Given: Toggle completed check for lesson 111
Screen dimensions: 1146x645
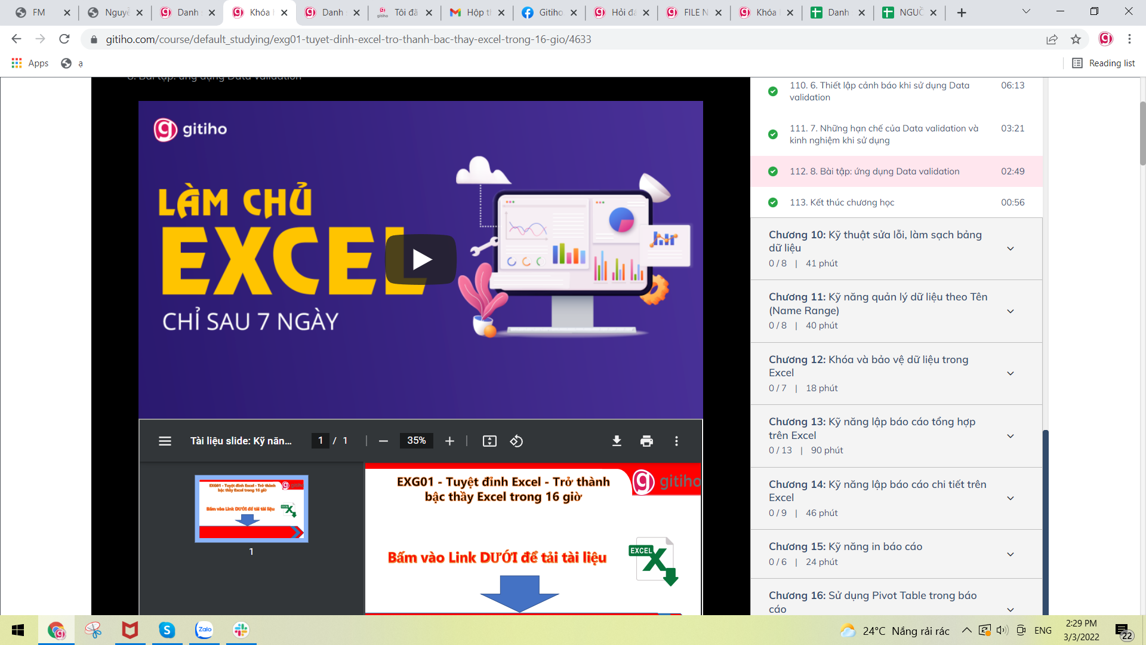Looking at the screenshot, I should pyautogui.click(x=772, y=134).
